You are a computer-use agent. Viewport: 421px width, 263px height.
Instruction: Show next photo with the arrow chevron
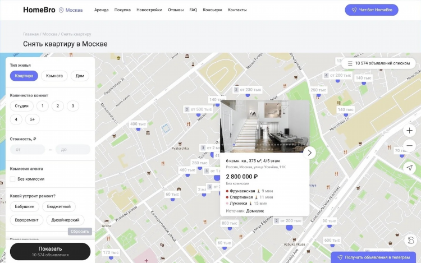[x=309, y=153]
